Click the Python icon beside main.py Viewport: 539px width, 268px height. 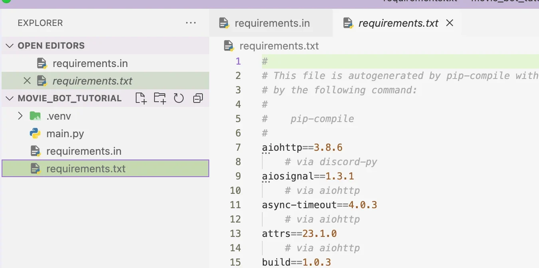(36, 134)
